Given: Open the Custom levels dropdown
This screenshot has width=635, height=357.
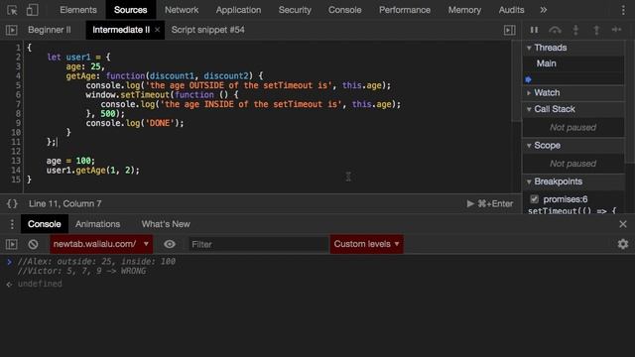Looking at the screenshot, I should pos(366,244).
